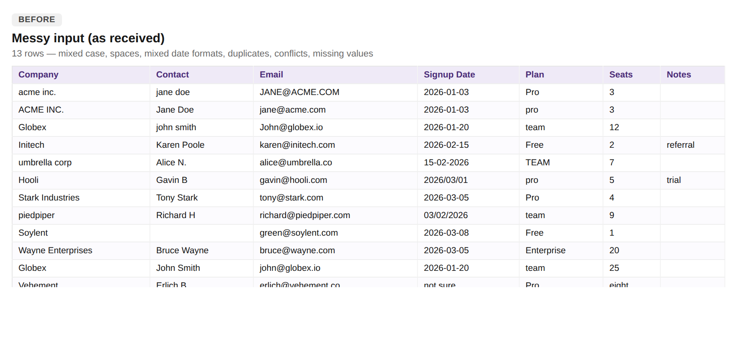Click the Free plan cell in Initech row
Viewport: 737px width, 360px height.
pos(561,145)
